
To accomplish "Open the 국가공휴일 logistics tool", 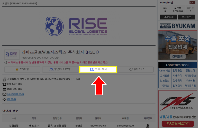I will 190,86.
